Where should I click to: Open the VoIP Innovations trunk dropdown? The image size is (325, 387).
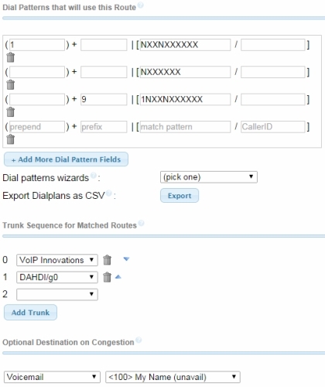(57, 260)
